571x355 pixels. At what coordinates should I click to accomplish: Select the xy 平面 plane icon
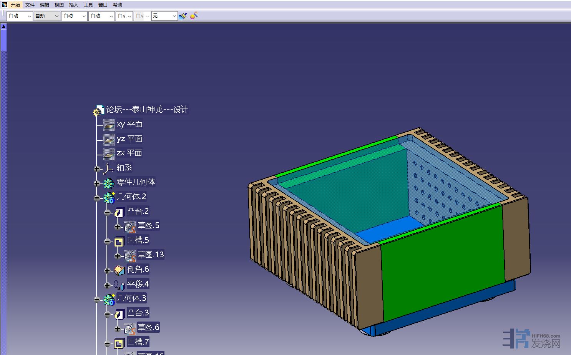tap(109, 125)
